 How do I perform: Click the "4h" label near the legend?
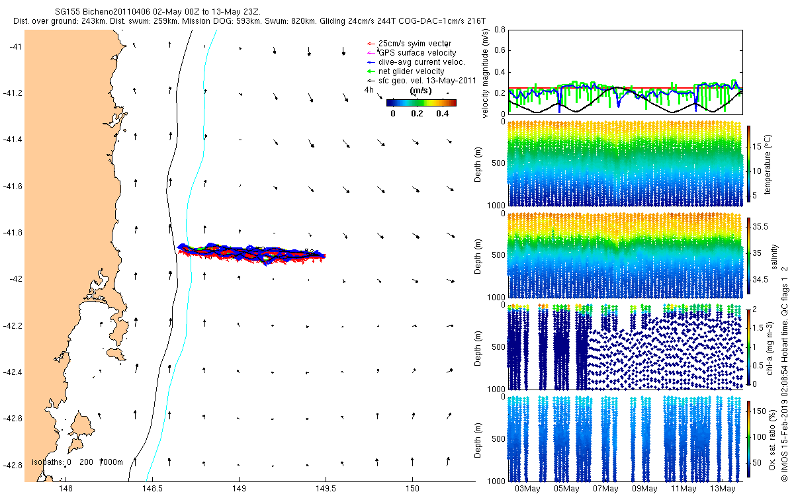[x=369, y=89]
